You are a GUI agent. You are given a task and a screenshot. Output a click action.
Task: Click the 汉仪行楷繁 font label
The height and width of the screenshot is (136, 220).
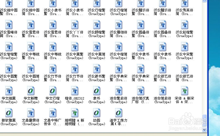[97, 12]
